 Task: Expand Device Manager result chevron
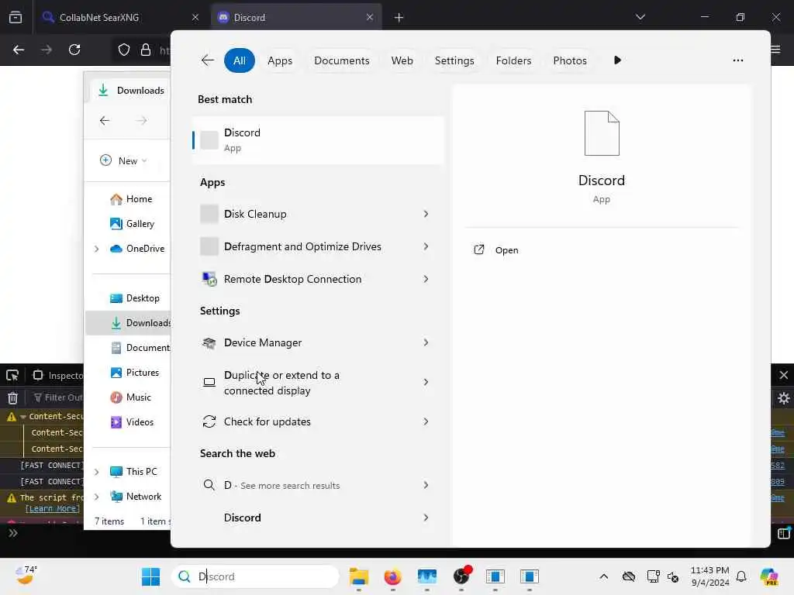[x=426, y=342]
